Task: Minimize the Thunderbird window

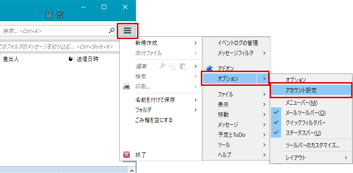Action: [83, 7]
